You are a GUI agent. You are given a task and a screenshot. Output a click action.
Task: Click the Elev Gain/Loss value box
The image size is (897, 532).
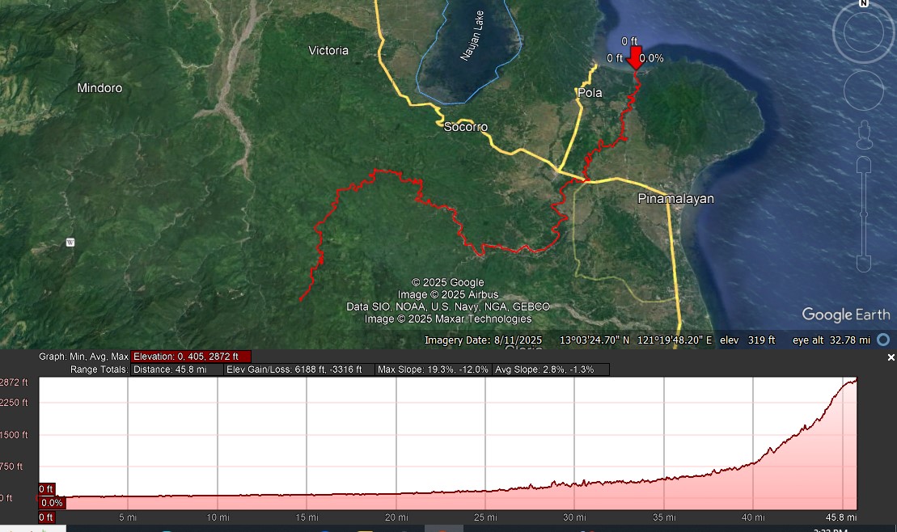(x=299, y=369)
